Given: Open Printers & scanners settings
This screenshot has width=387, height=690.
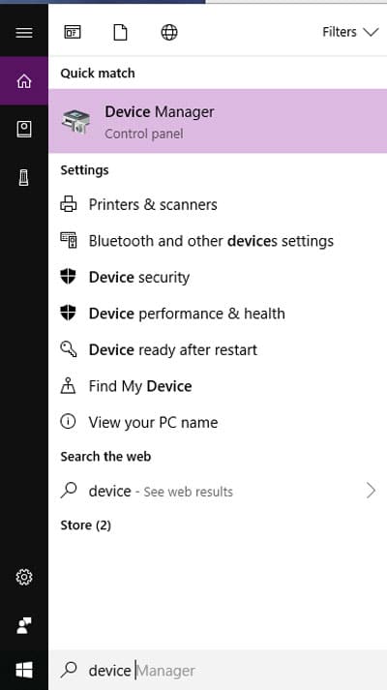Looking at the screenshot, I should pos(218,204).
